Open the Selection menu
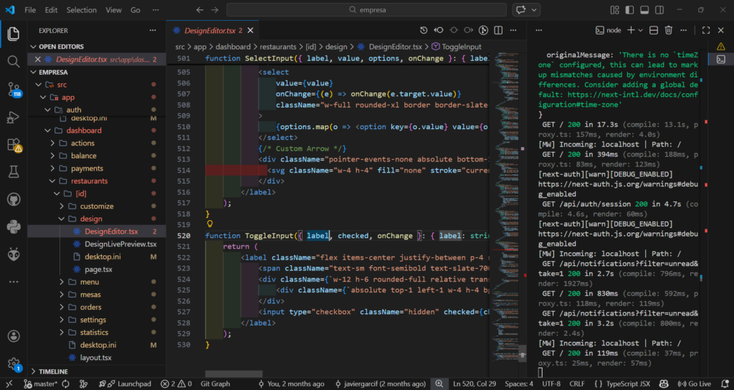This screenshot has height=390, width=734. 81,10
